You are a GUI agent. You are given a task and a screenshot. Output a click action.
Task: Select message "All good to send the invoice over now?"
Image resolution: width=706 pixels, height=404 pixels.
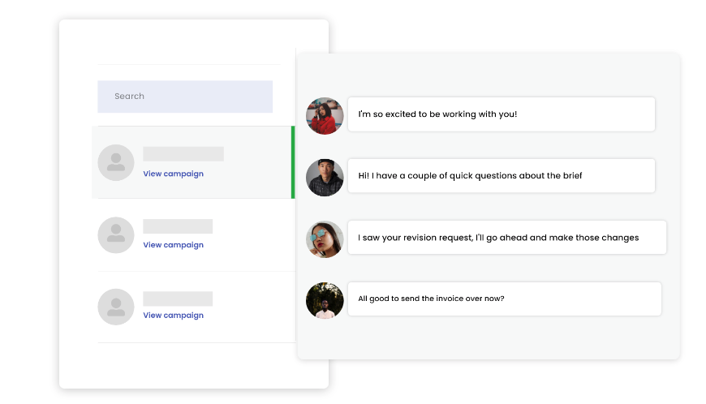pos(505,299)
